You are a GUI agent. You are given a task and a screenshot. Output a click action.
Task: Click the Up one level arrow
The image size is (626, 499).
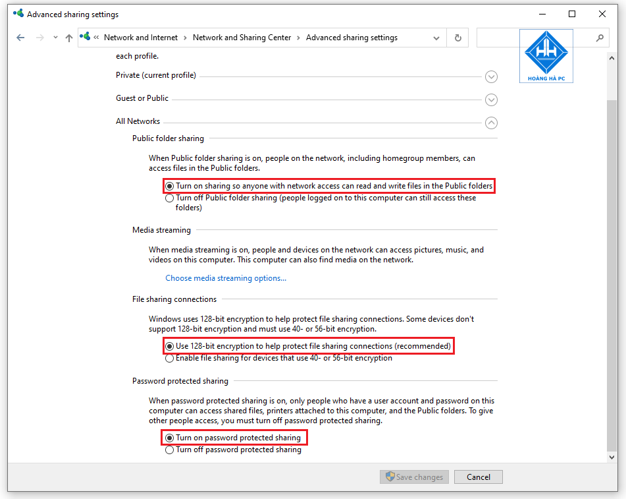[68, 38]
